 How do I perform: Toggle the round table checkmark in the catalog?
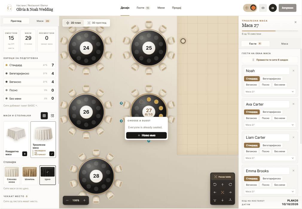pos(52,154)
